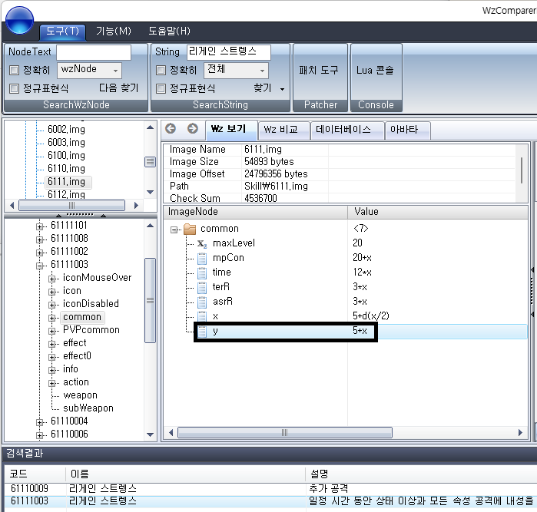Select the weapon node

pyautogui.click(x=80, y=395)
